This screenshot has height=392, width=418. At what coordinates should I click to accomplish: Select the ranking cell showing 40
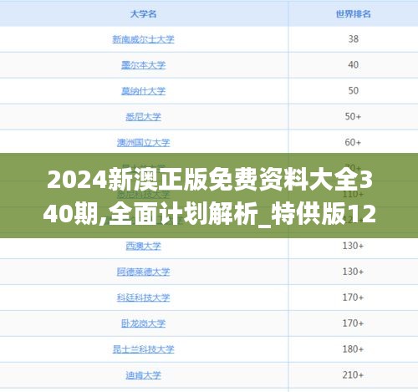coord(353,65)
